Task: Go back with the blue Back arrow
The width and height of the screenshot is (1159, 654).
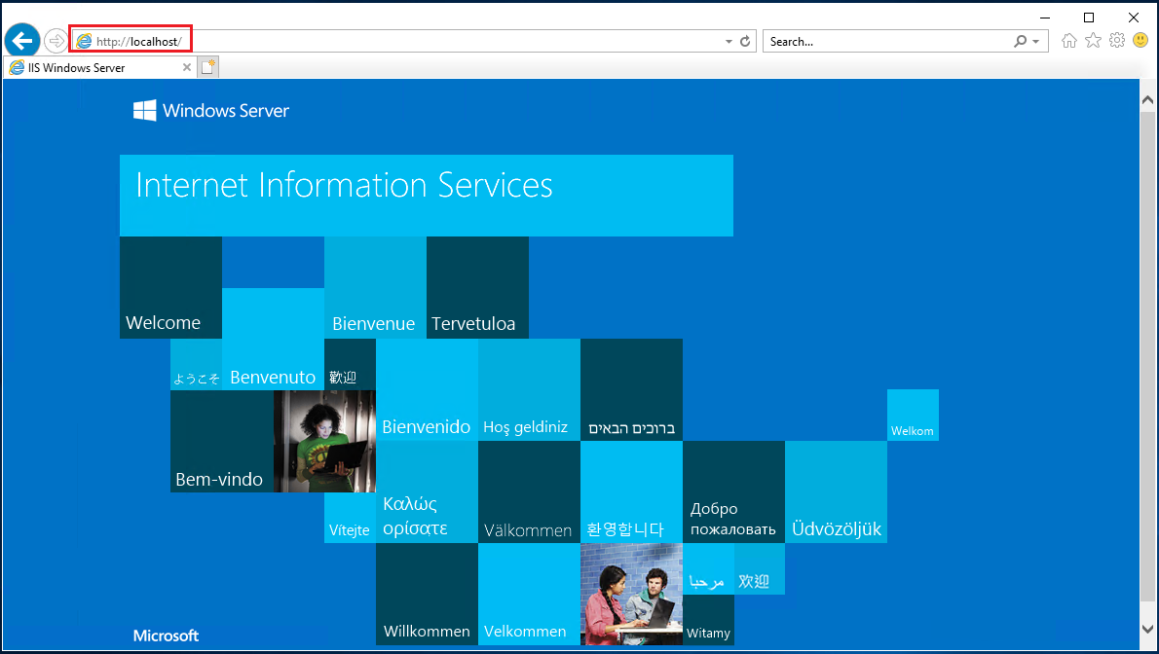Action: 22,41
